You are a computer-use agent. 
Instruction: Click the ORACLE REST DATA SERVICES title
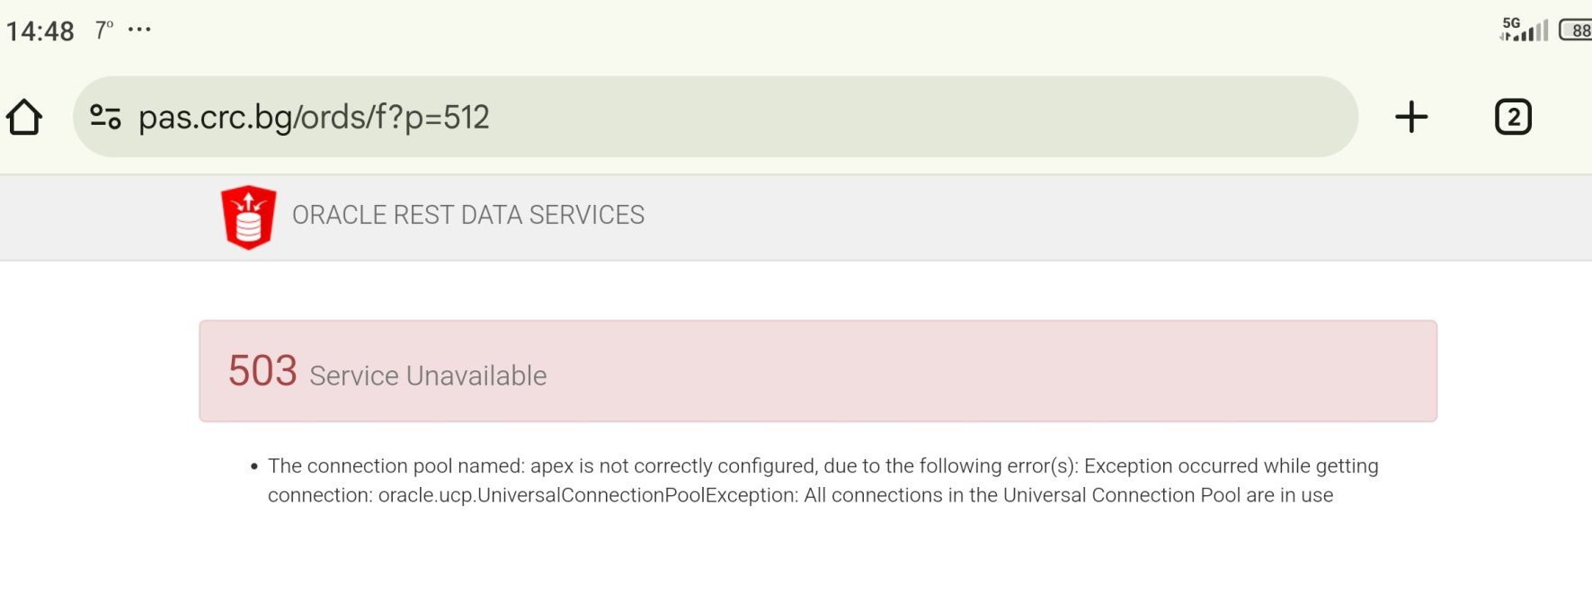467,216
